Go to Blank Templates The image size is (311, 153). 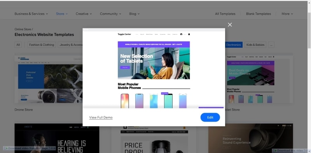click(x=258, y=14)
